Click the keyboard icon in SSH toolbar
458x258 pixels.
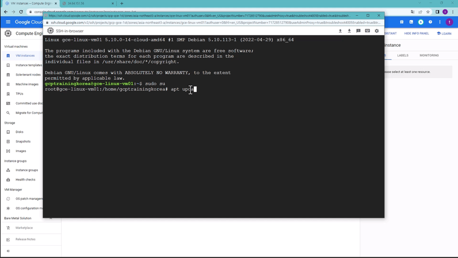[367, 31]
